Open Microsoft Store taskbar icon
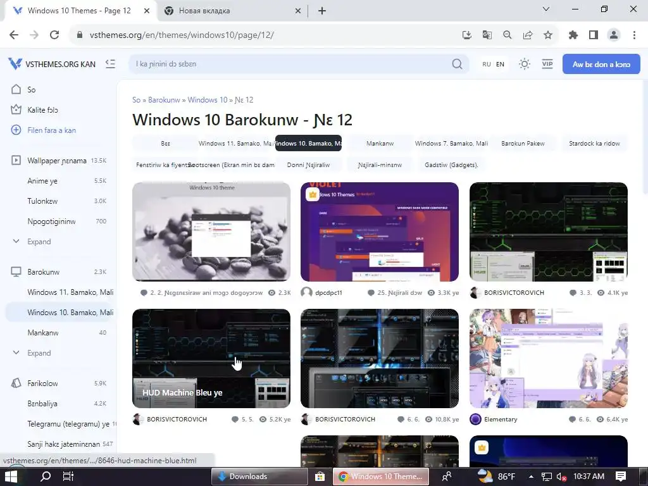The image size is (648, 486). pyautogui.click(x=320, y=477)
